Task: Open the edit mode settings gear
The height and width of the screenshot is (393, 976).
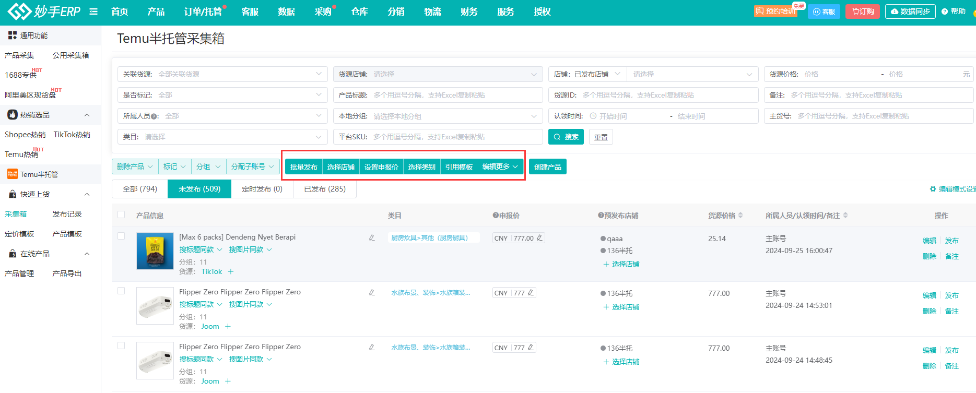Action: [x=933, y=189]
